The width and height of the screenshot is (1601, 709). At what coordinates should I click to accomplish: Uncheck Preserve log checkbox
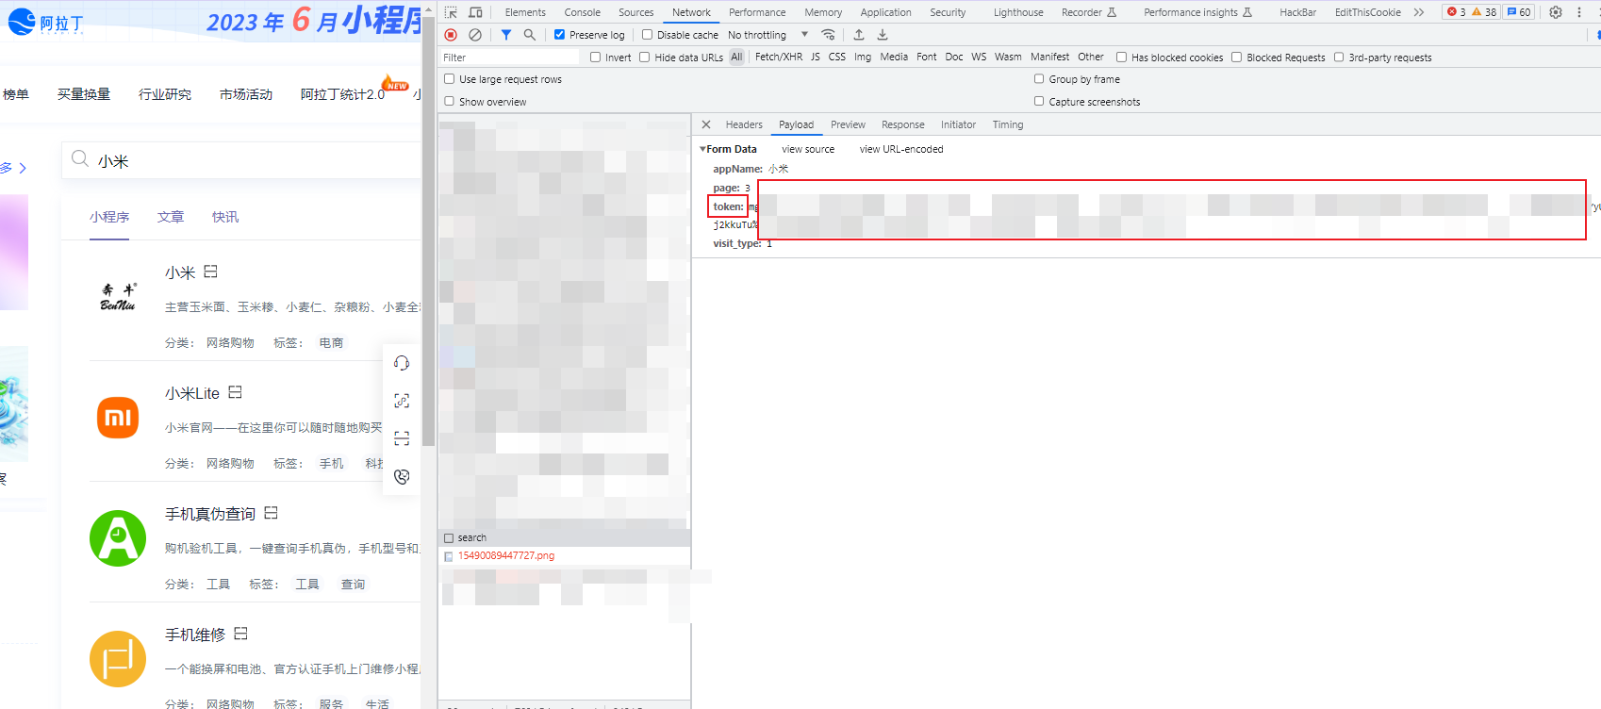coord(559,35)
